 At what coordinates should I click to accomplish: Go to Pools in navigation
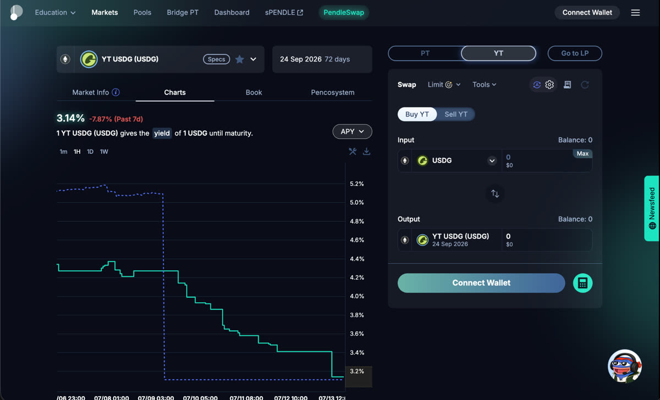[142, 13]
